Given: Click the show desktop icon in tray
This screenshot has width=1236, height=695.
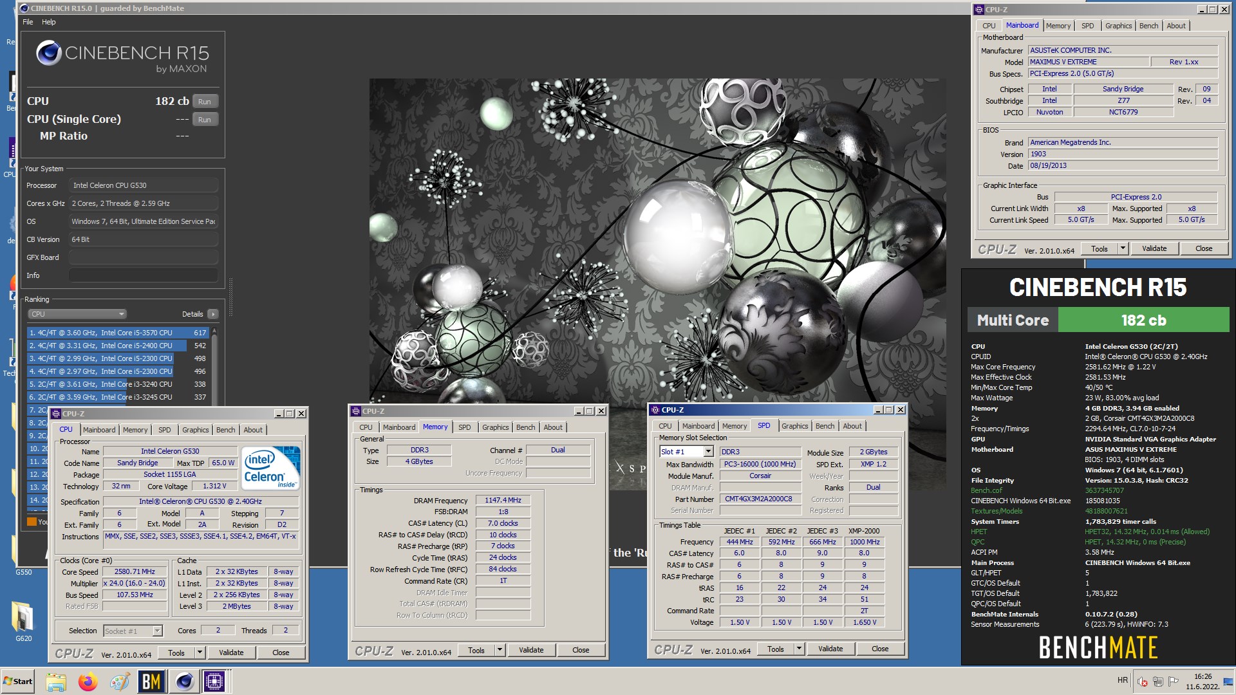Looking at the screenshot, I should tap(1228, 681).
